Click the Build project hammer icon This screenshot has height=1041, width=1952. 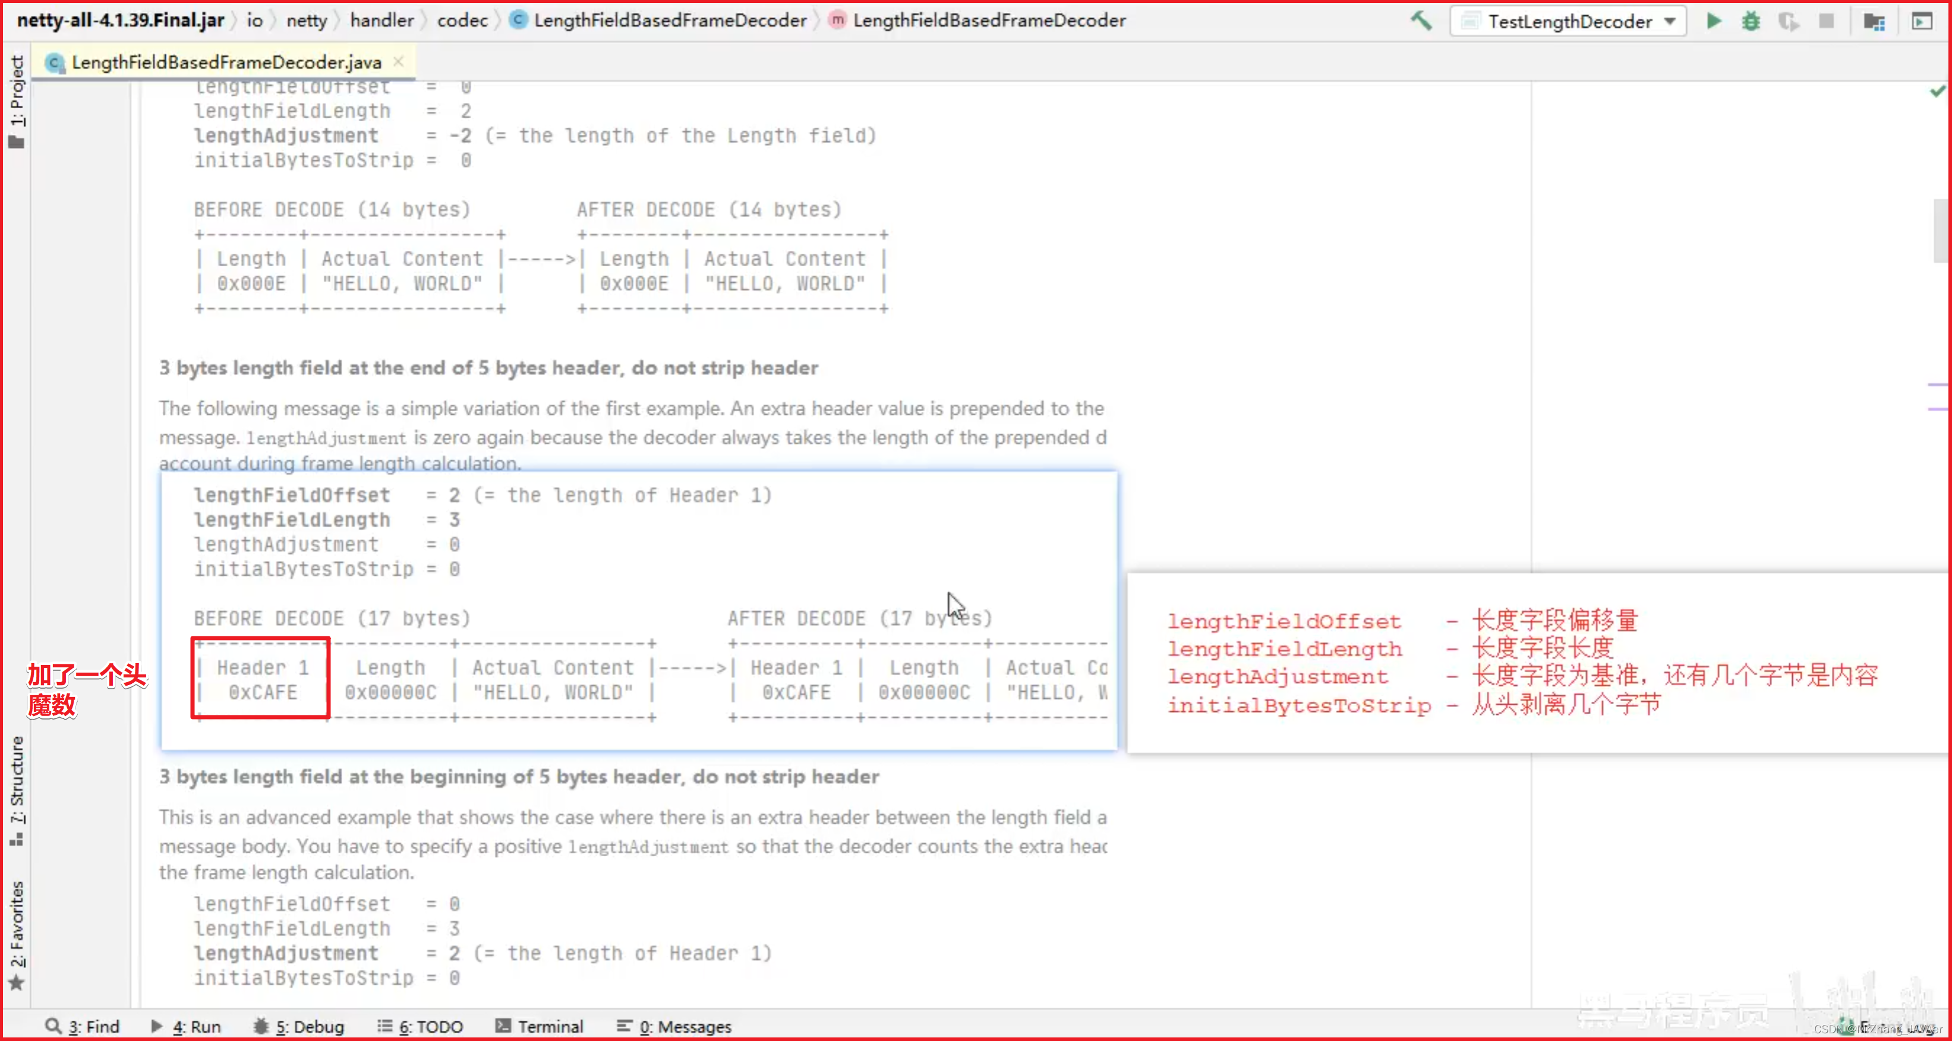[1421, 20]
